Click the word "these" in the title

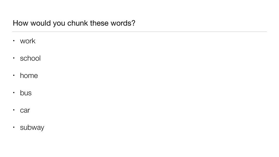tap(99, 24)
